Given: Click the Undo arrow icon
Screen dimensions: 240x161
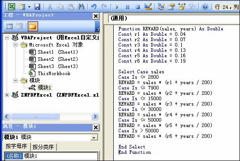Looking at the screenshot, I should pos(94,7).
